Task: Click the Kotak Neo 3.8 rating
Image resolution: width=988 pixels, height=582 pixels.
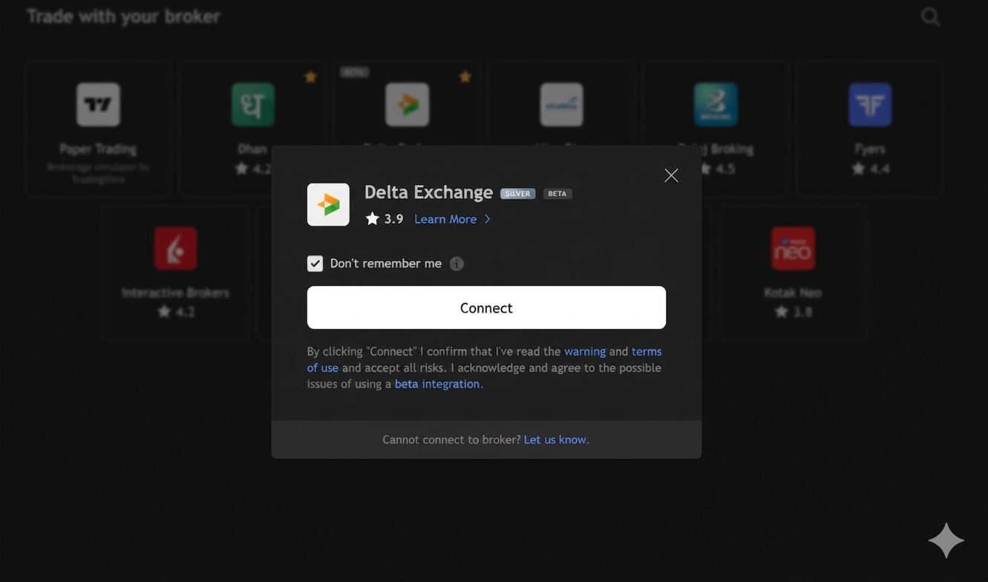Action: [793, 312]
